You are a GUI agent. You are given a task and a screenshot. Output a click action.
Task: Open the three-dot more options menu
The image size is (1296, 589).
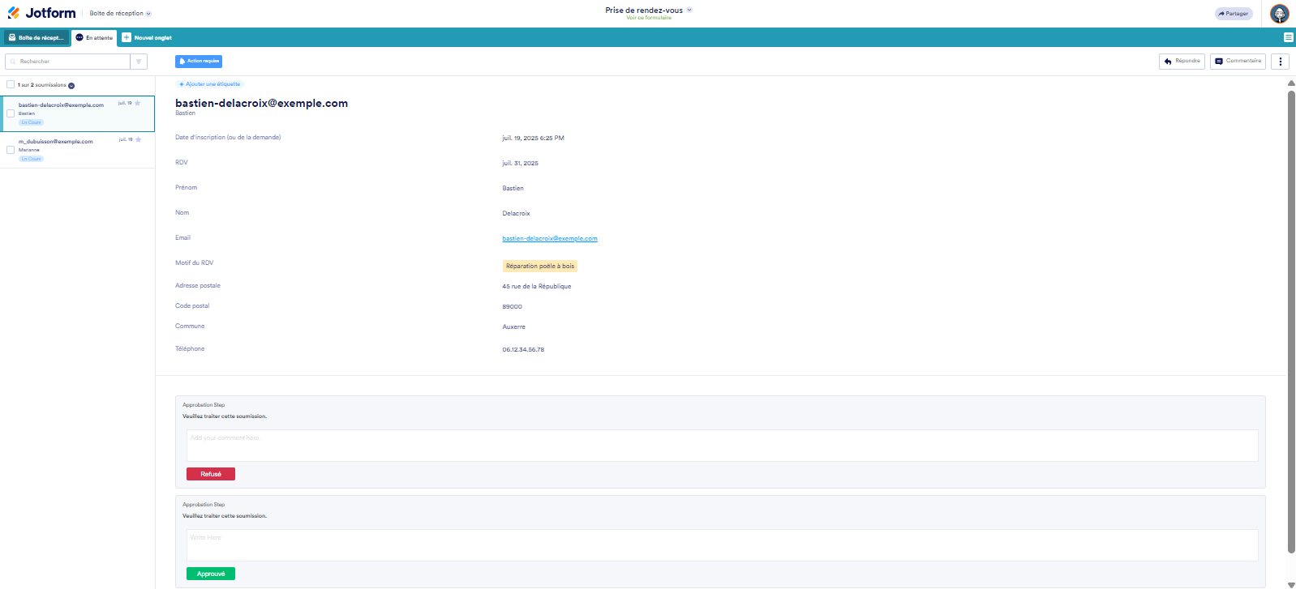[1280, 62]
